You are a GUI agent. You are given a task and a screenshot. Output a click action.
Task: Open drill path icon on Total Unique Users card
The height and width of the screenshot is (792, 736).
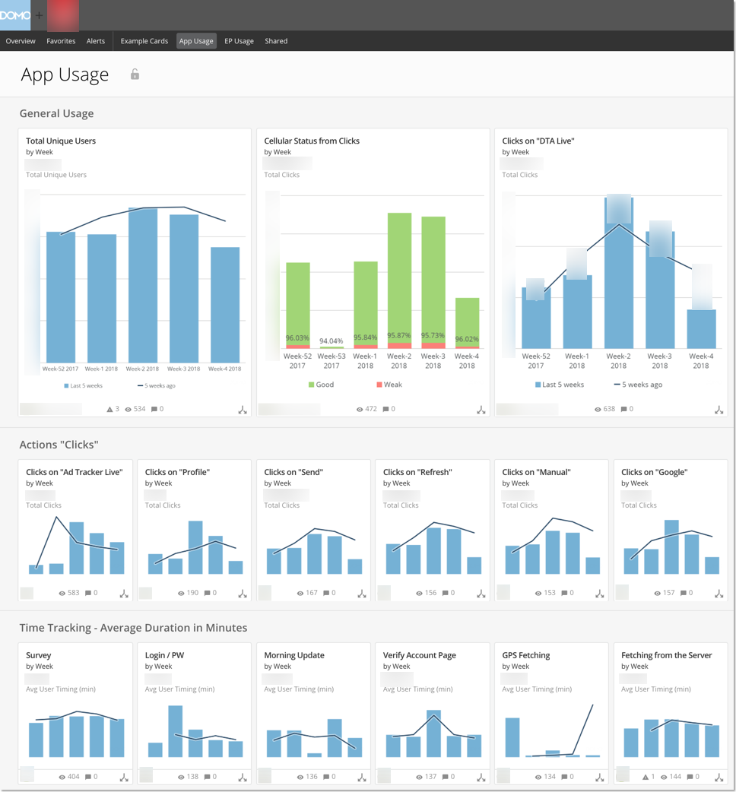[x=242, y=409]
